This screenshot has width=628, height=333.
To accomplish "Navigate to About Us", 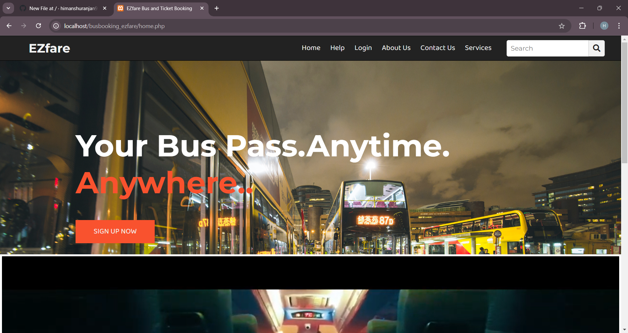I will (x=396, y=48).
